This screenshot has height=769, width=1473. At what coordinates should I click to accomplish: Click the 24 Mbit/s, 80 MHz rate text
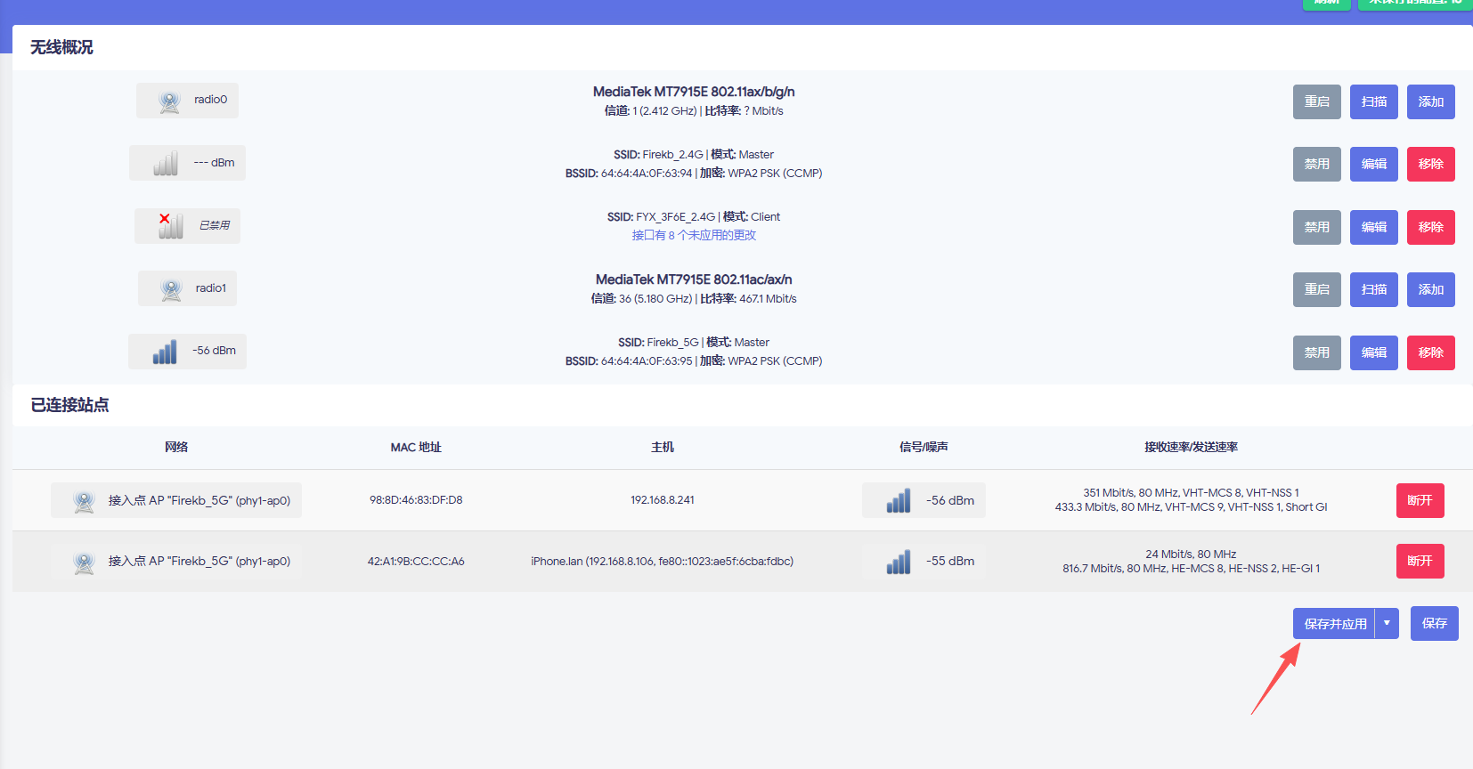1191,554
